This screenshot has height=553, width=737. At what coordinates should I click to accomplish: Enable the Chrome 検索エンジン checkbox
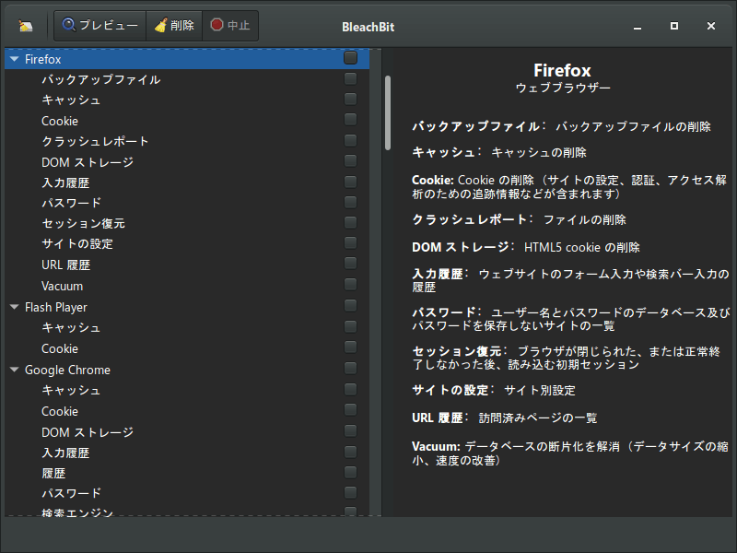click(x=350, y=512)
